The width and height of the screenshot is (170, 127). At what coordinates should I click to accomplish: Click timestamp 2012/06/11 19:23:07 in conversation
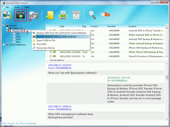point(60,65)
